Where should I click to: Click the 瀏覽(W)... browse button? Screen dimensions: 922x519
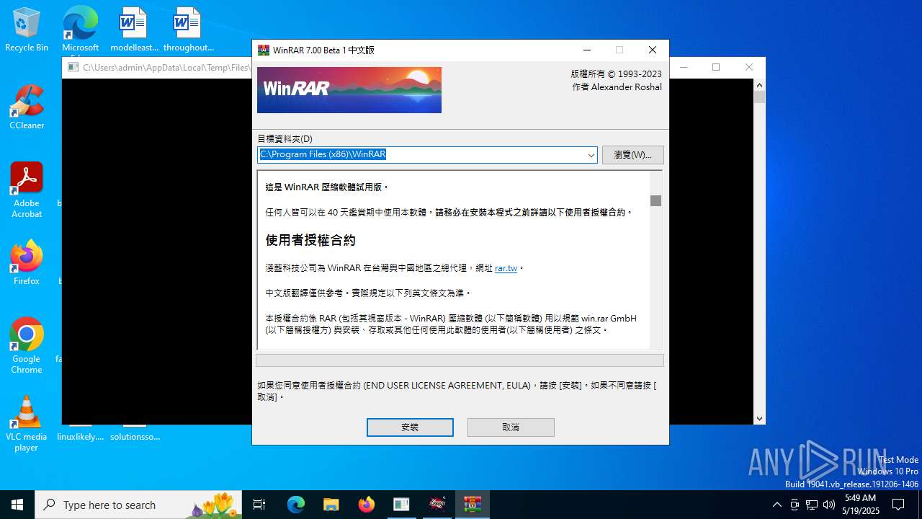point(632,155)
